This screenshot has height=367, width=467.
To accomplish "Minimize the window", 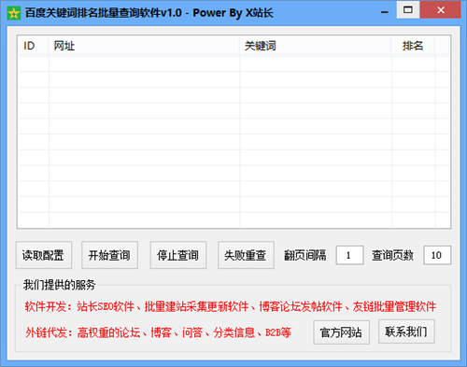I will click(x=385, y=11).
